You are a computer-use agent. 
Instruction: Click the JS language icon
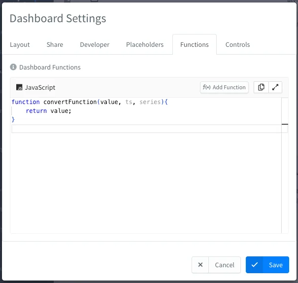[x=19, y=87]
